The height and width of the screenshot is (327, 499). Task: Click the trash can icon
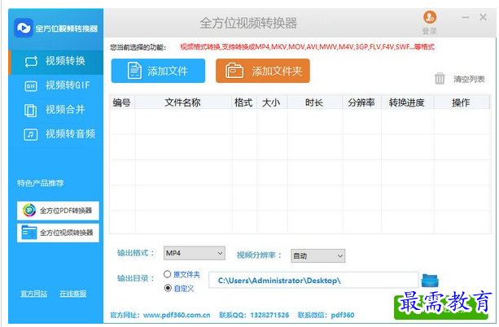(x=440, y=79)
